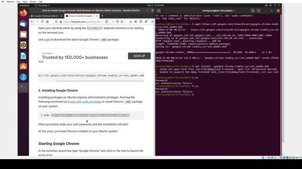The image size is (302, 169).
Task: Open the Activities overview
Action: coord(25,5)
